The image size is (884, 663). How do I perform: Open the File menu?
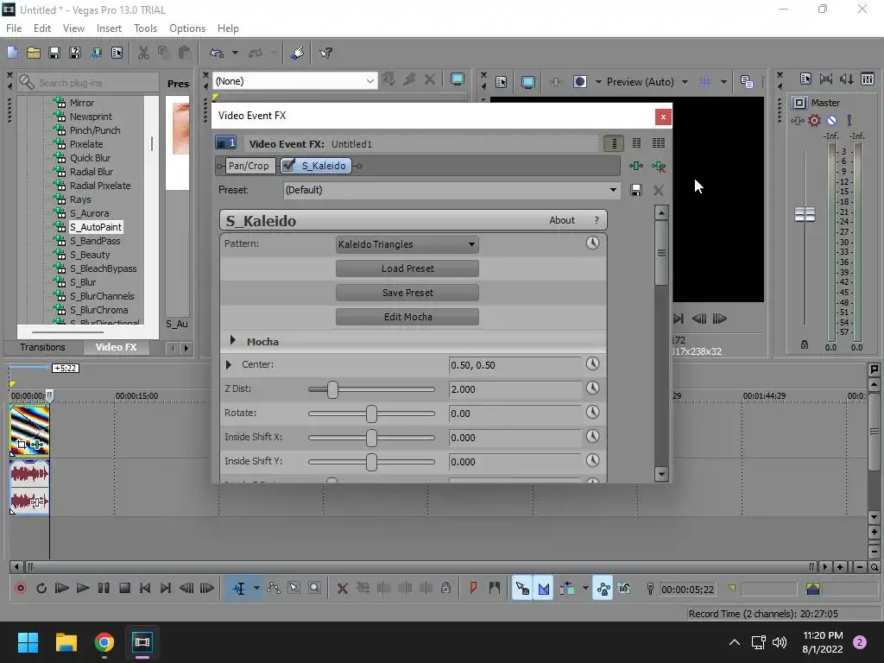click(x=14, y=28)
